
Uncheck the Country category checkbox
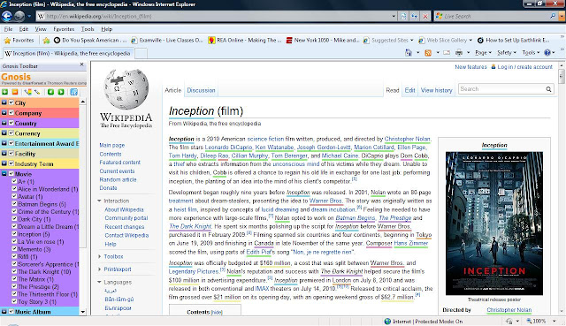(11, 123)
